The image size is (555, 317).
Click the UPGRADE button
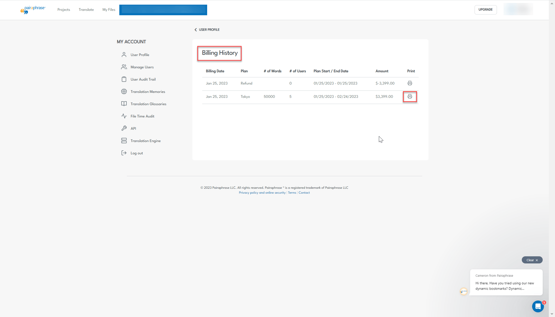coord(485,10)
